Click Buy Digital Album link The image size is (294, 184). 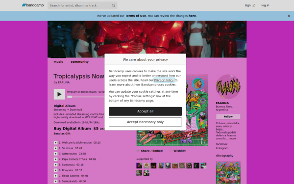72,129
